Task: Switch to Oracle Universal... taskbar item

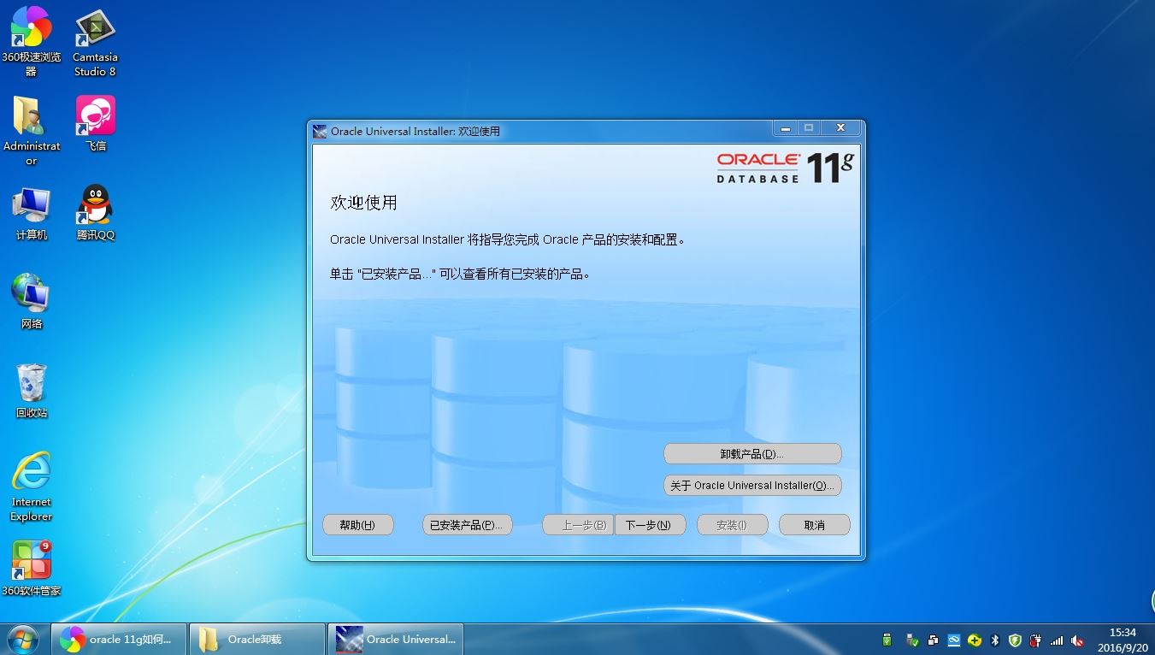Action: coord(396,640)
